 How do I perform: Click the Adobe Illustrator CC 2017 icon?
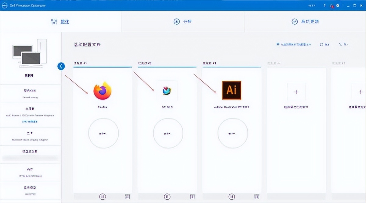[231, 90]
